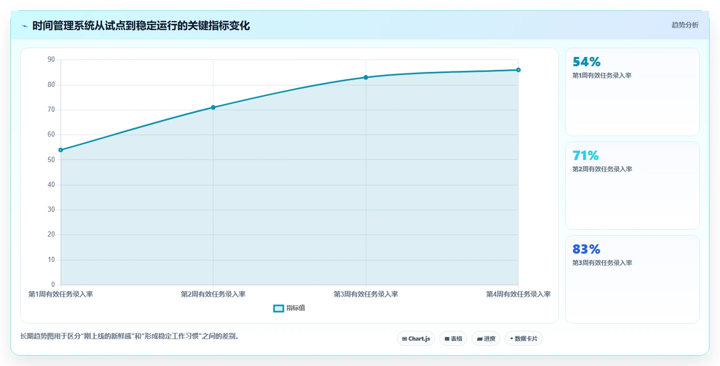Click the 进度 chip's progress icon
720x366 pixels.
[x=480, y=339]
